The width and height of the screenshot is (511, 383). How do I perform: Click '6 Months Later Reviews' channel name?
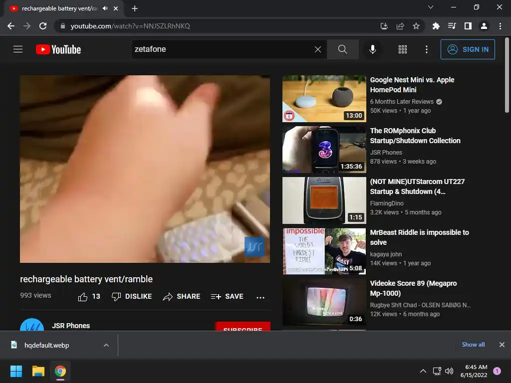click(x=402, y=102)
